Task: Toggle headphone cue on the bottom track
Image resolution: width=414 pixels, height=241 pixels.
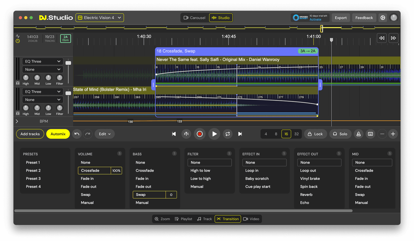Action: point(18,113)
